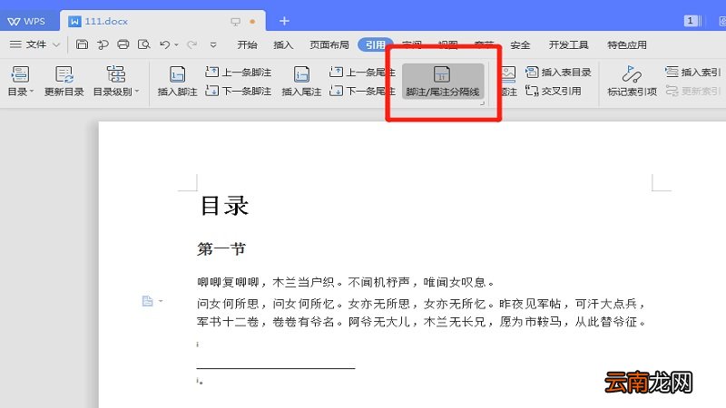Screen dimensions: 726x408
Task: Click the Print Preview icon
Action: [144, 44]
